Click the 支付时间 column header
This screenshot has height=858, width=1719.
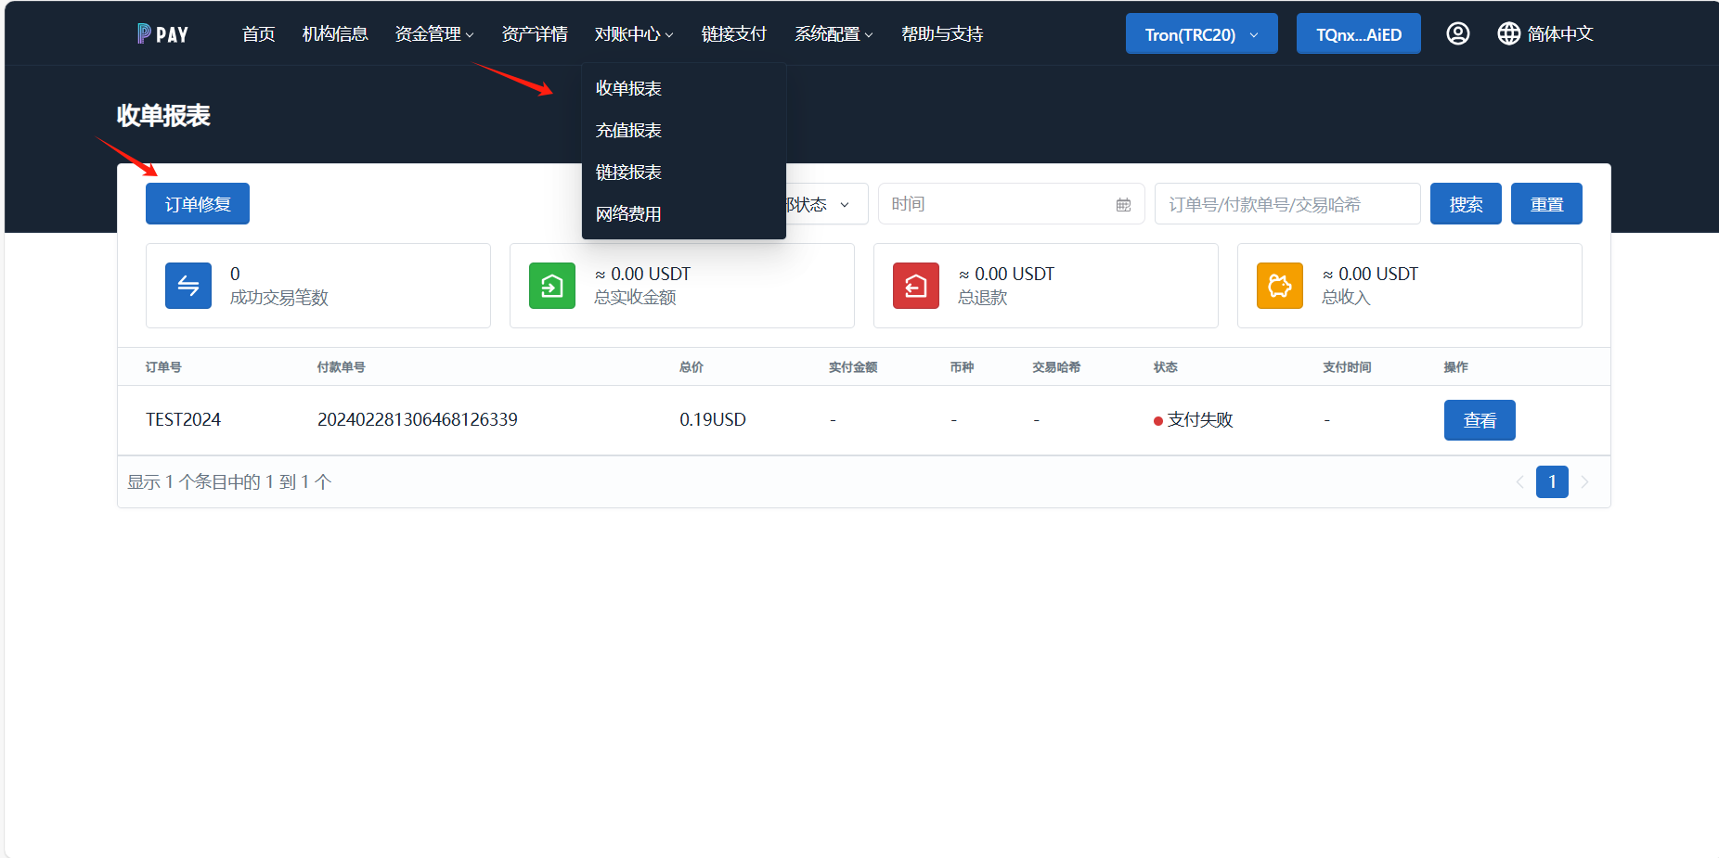[1347, 367]
